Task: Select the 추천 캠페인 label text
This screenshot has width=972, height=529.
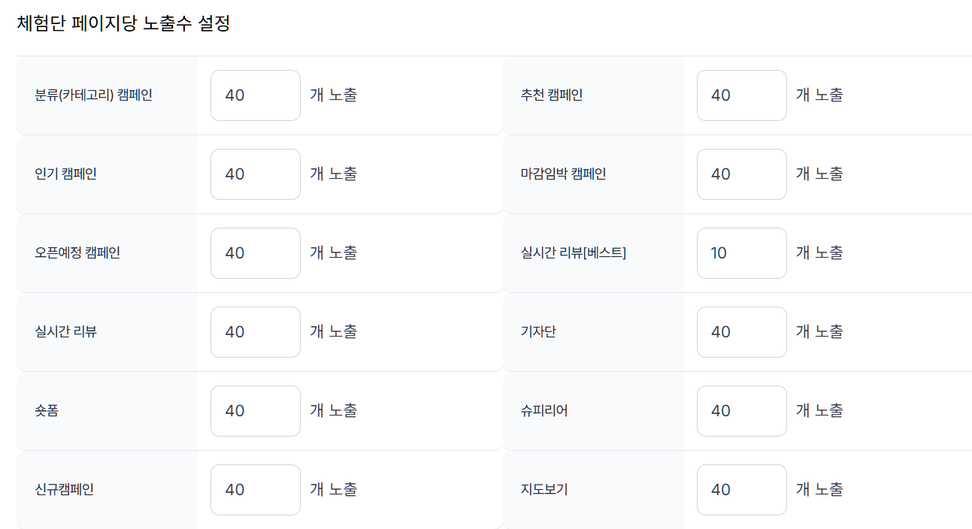Action: pos(550,95)
